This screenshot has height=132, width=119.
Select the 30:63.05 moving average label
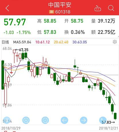coord(80,42)
